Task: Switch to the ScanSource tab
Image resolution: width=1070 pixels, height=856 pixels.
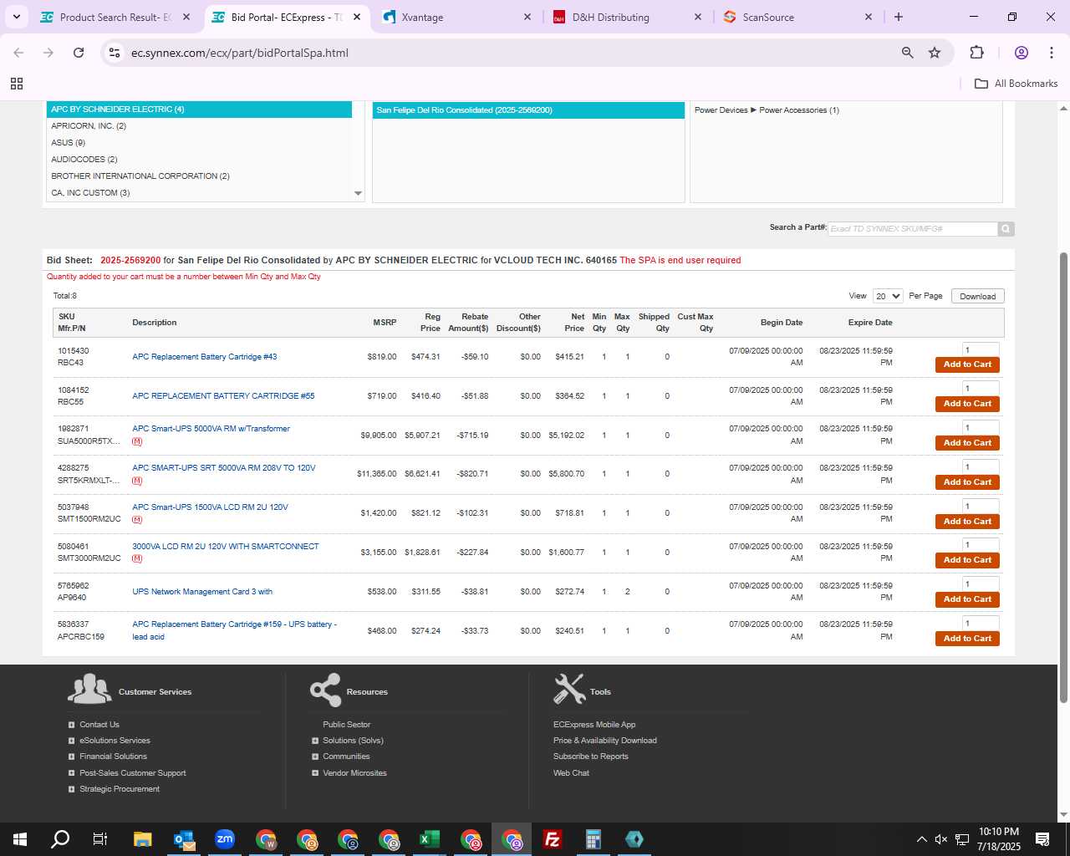Action: click(797, 17)
